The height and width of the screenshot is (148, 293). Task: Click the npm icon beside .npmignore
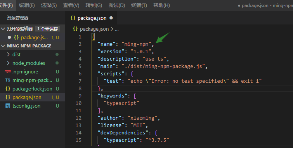[8, 71]
